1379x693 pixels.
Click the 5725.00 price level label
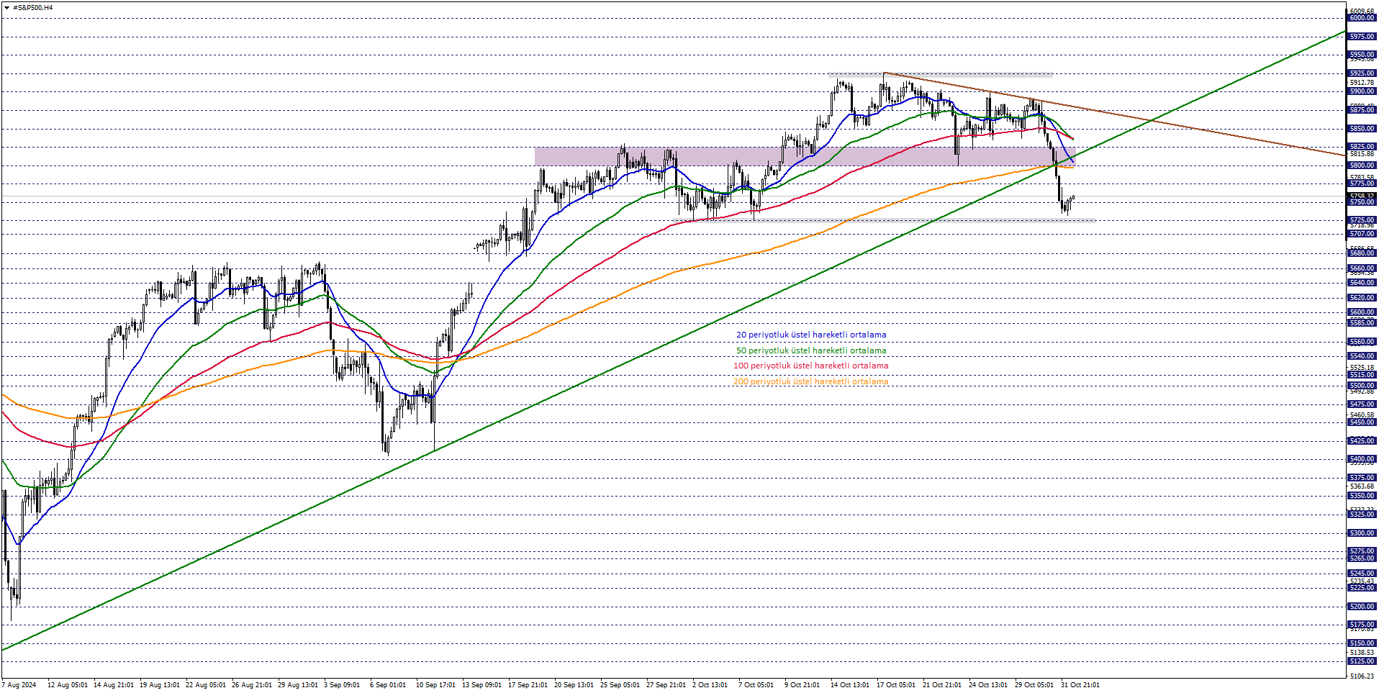tap(1362, 220)
